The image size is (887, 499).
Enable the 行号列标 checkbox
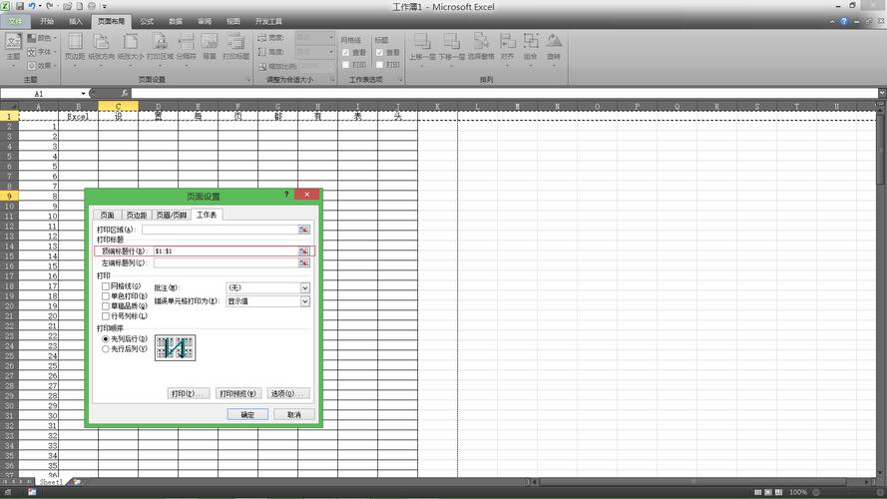pos(106,316)
